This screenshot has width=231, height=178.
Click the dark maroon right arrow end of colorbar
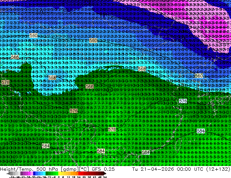105,173
